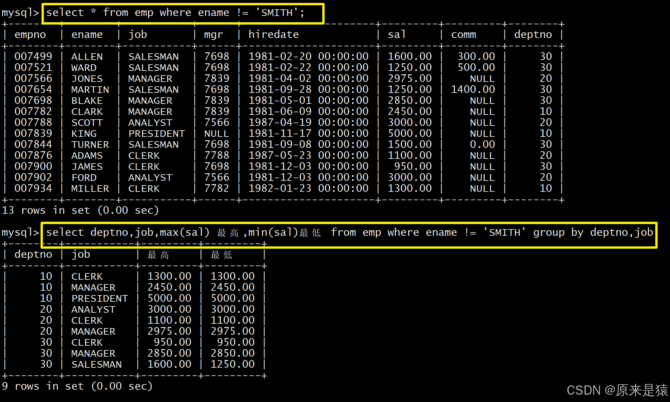This screenshot has width=670, height=402.
Task: Click the empno column header
Action: click(x=30, y=35)
